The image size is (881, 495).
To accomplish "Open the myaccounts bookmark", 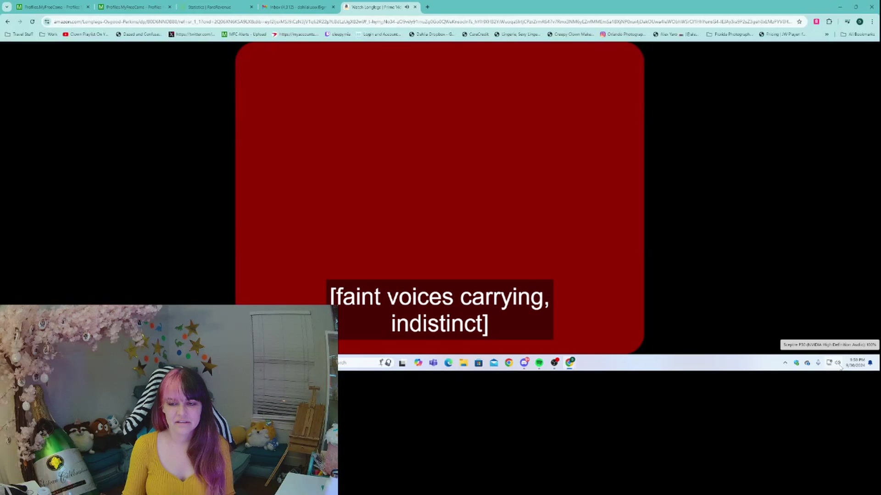I will click(x=295, y=34).
